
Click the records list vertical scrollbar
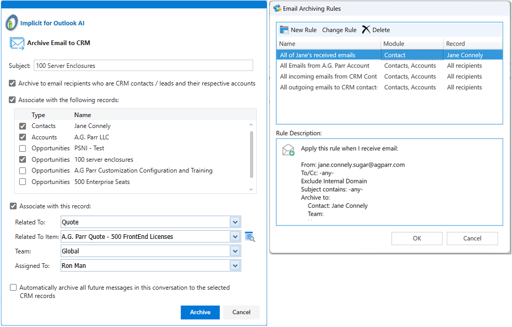coord(252,153)
